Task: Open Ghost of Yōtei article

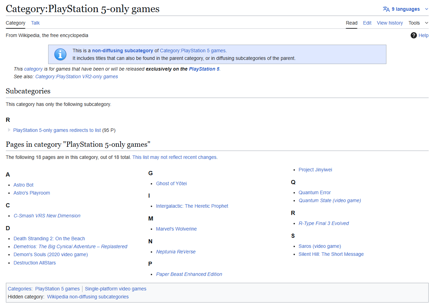Action: [171, 183]
